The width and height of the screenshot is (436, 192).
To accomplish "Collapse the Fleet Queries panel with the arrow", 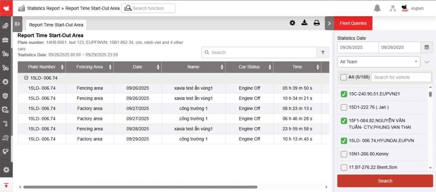I will coord(329,24).
